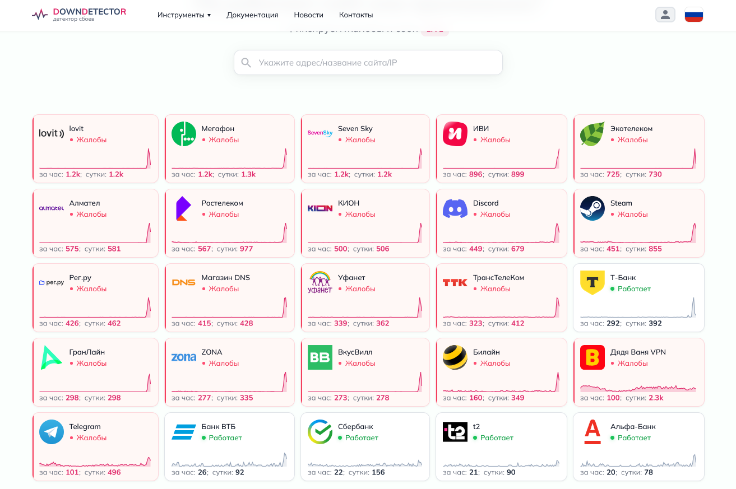Viewport: 736px width, 489px height.
Task: Focus the site address search field
Action: point(368,63)
